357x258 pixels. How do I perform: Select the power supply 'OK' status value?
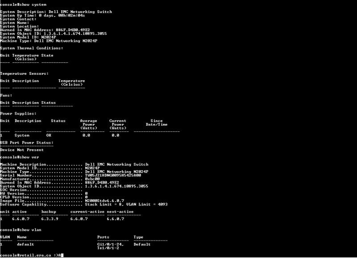coord(49,135)
